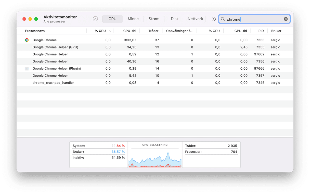Sort by Prosessnavn column header
Viewport: 310px width, 194px height.
coord(35,31)
